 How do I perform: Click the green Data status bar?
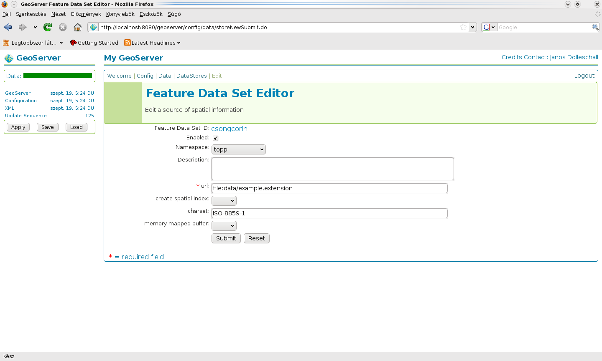tap(58, 76)
